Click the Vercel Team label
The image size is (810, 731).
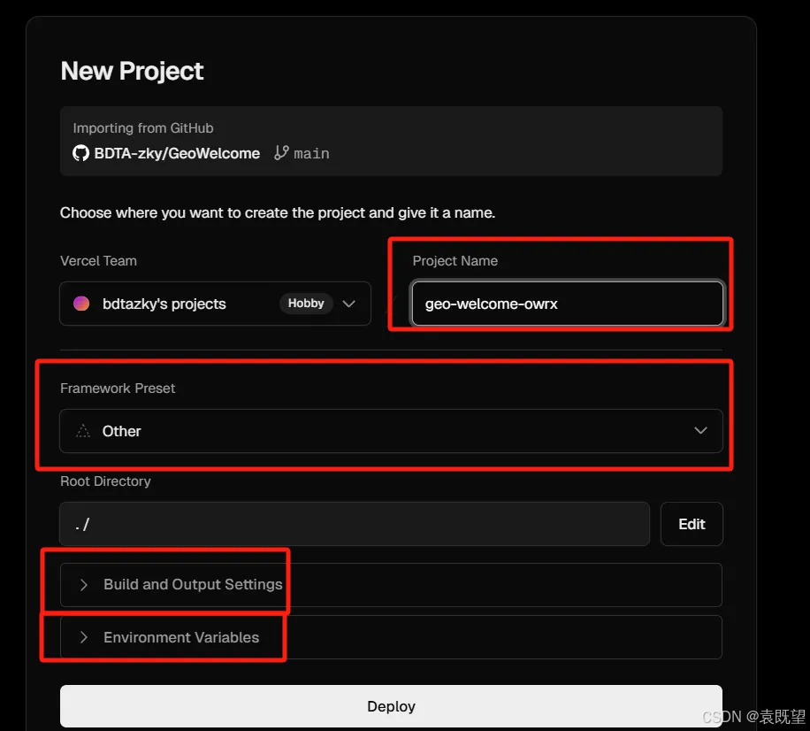(x=99, y=261)
